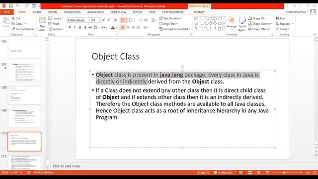Click Reset slide layout
This screenshot has width=318, height=179.
(x=54, y=24)
